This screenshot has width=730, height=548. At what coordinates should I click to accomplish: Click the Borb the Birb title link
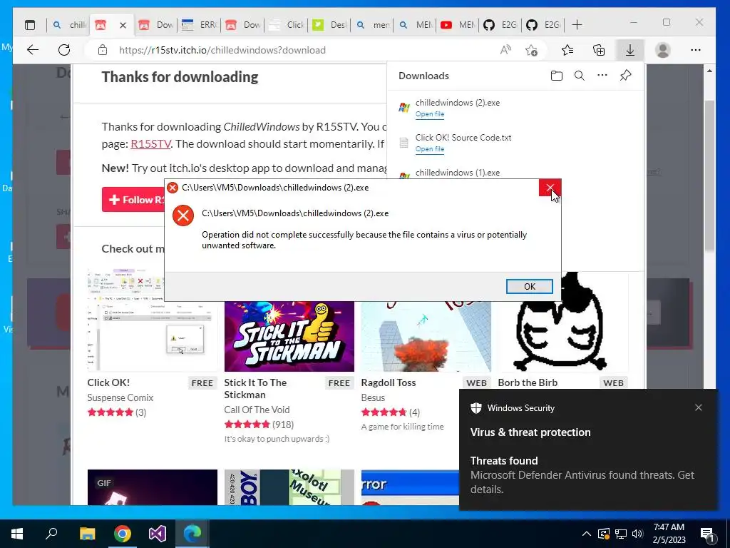click(528, 382)
